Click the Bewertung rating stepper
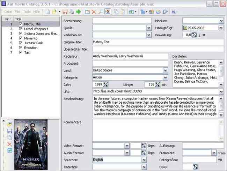This screenshot has width=227, height=171. [194, 35]
